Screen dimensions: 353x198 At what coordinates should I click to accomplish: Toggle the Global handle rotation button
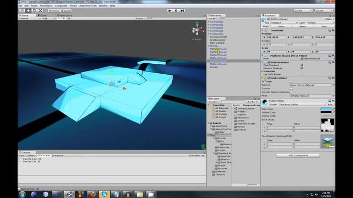[66, 11]
